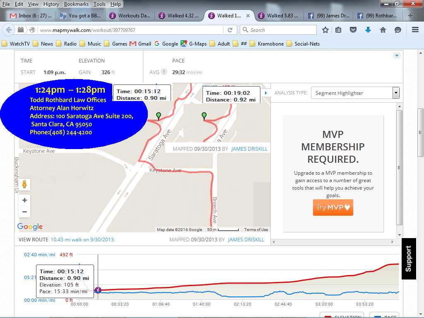Open the black Support side button
This screenshot has height=318, width=424.
[x=409, y=258]
